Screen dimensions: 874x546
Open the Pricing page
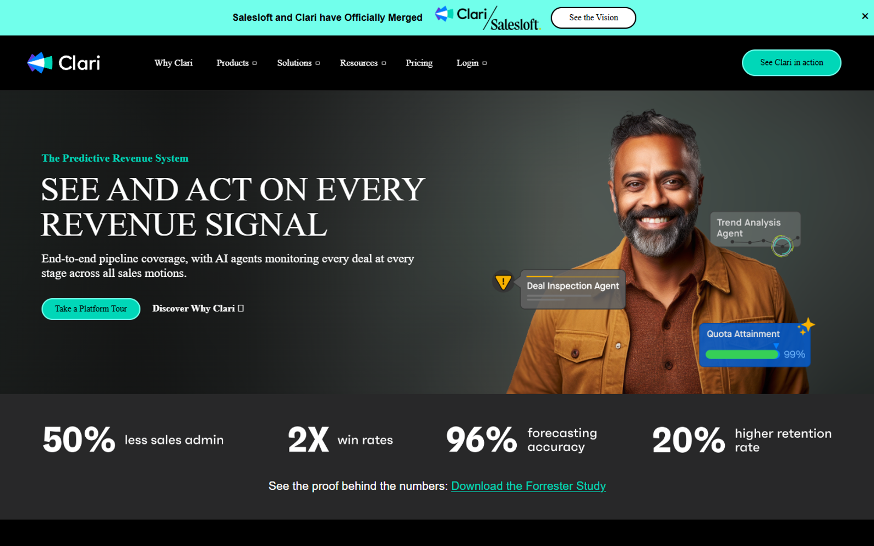419,63
